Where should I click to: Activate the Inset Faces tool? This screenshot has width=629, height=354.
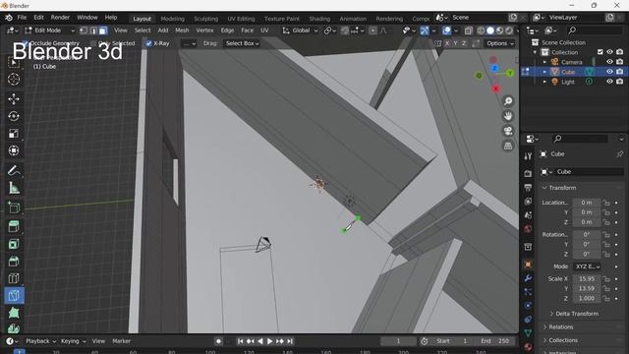(x=14, y=244)
